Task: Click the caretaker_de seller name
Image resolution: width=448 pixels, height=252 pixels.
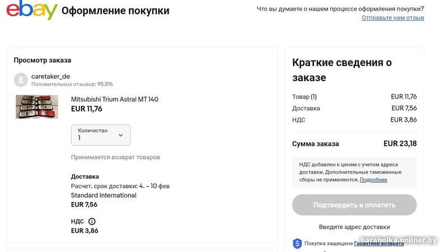Action: point(50,76)
